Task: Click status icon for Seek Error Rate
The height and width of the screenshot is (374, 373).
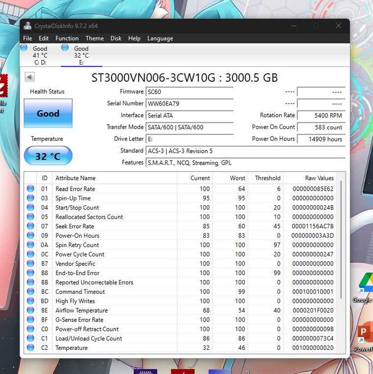Action: pyautogui.click(x=30, y=226)
